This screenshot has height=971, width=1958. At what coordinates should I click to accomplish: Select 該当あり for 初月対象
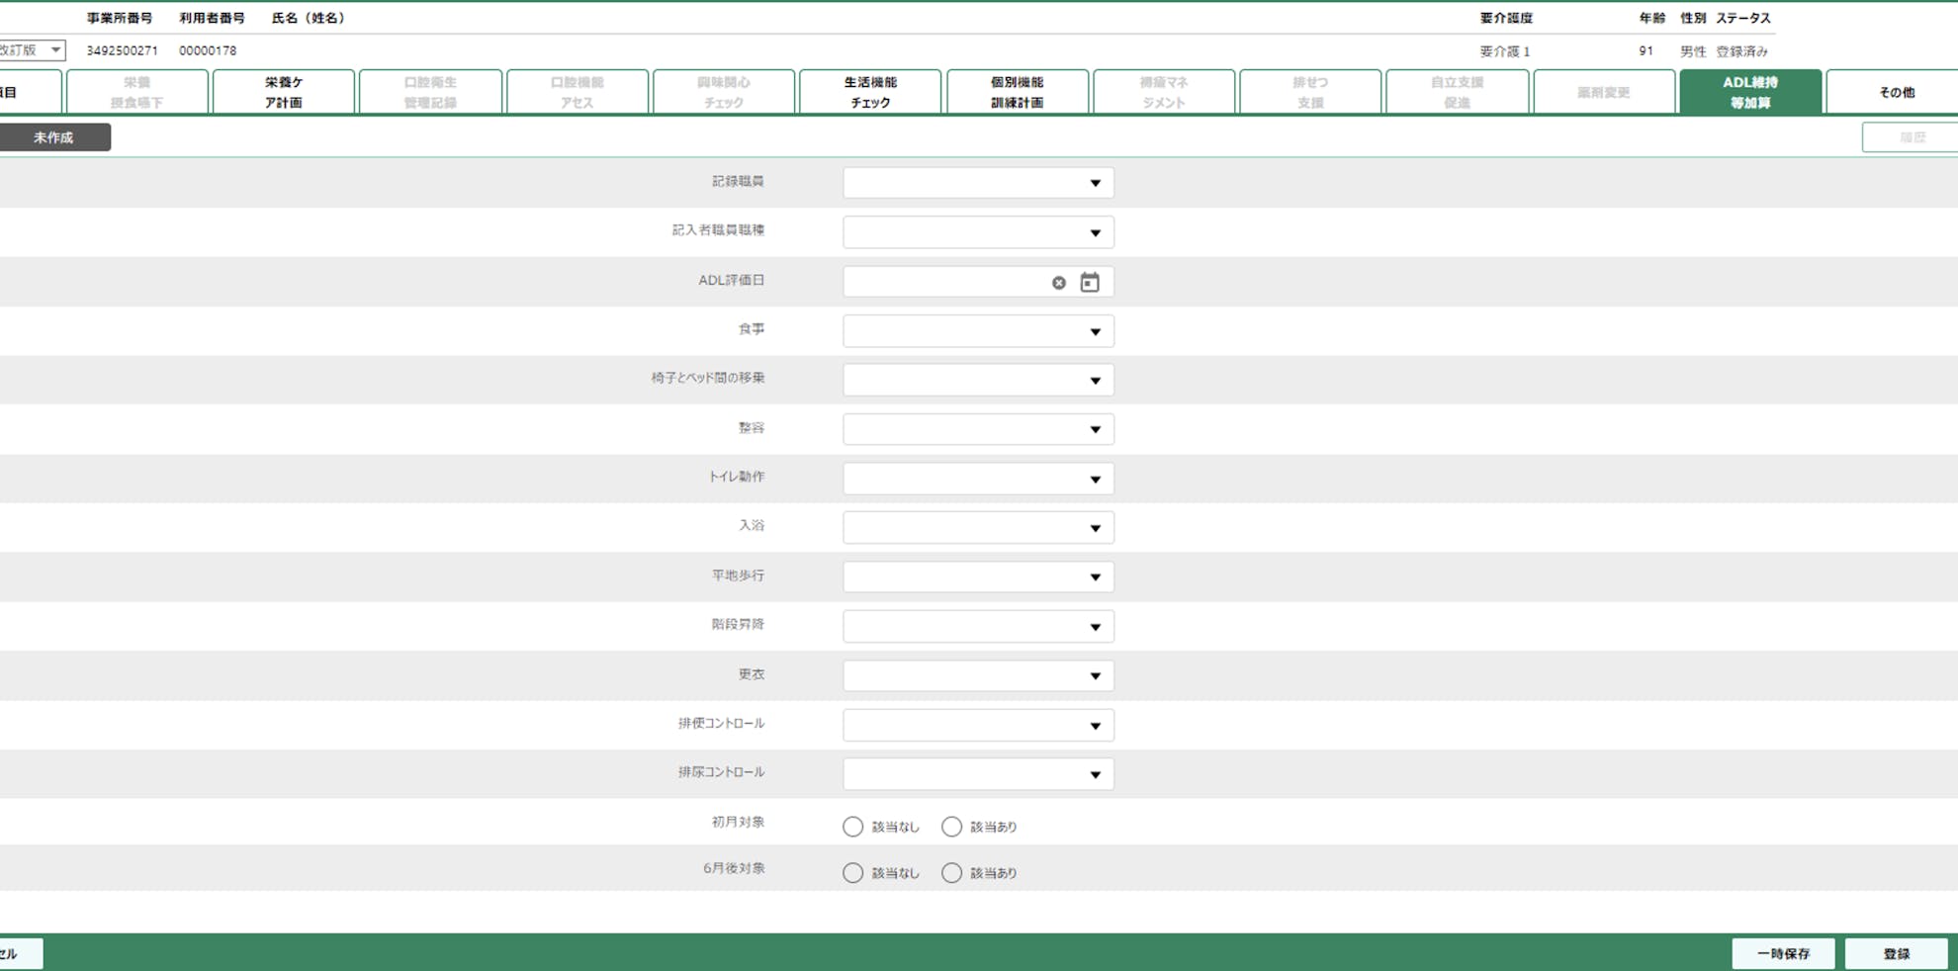[951, 827]
